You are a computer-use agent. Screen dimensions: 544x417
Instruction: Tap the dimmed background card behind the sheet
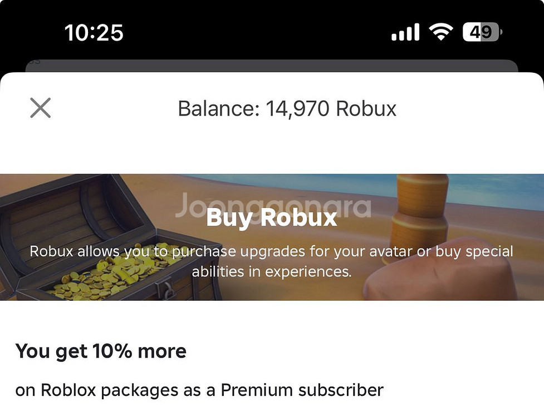tap(272, 66)
